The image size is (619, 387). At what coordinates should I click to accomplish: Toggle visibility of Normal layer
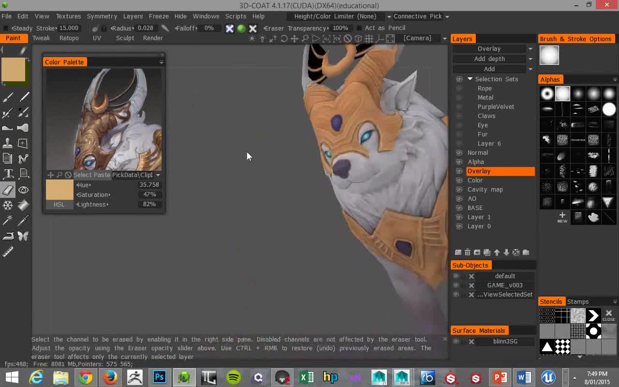pyautogui.click(x=459, y=153)
